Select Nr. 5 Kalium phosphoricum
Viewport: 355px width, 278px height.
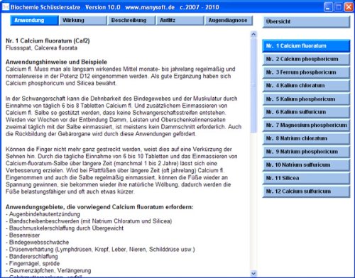[306, 99]
